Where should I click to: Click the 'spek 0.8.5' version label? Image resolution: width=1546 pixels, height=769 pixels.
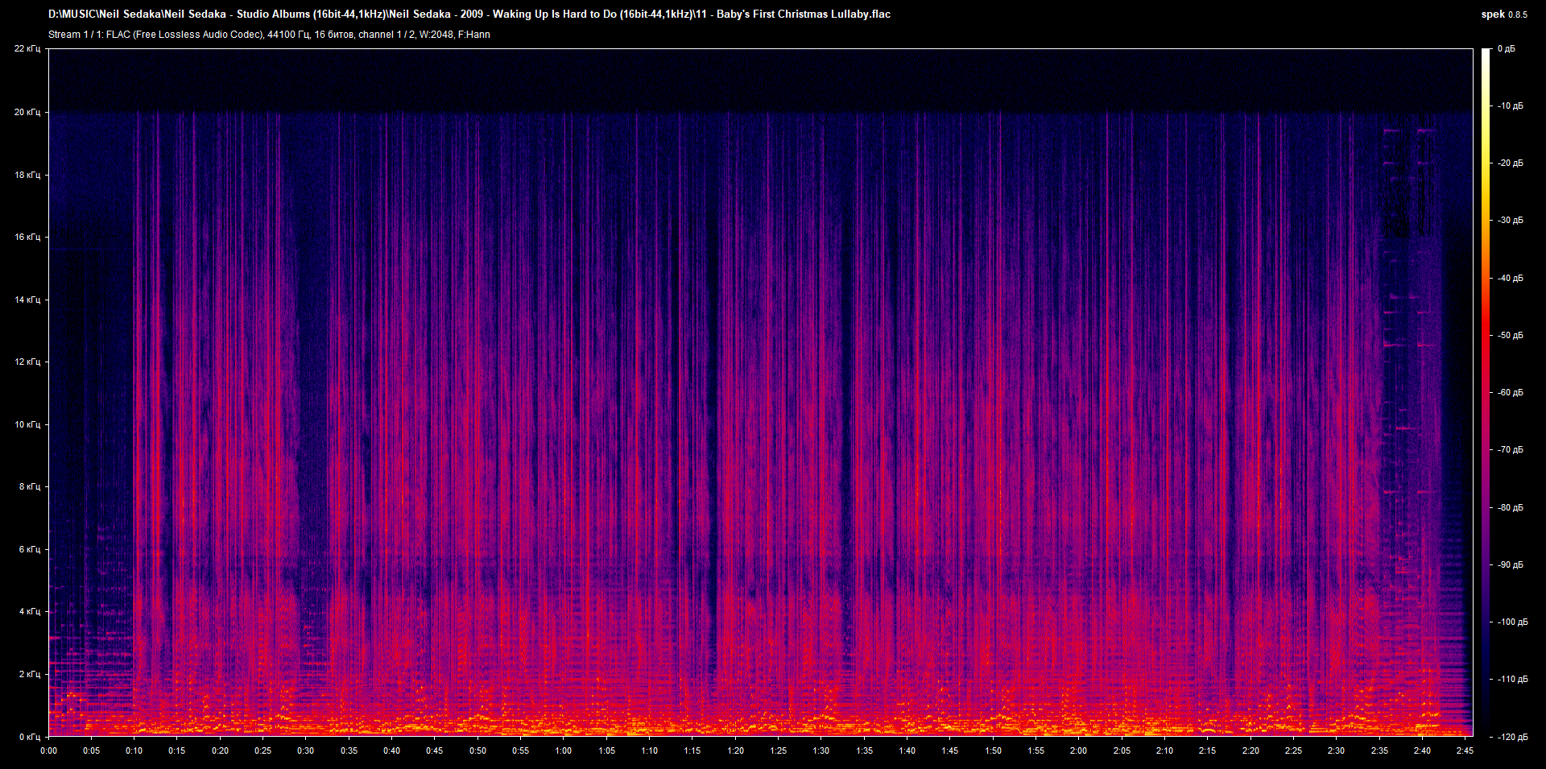click(x=1504, y=14)
